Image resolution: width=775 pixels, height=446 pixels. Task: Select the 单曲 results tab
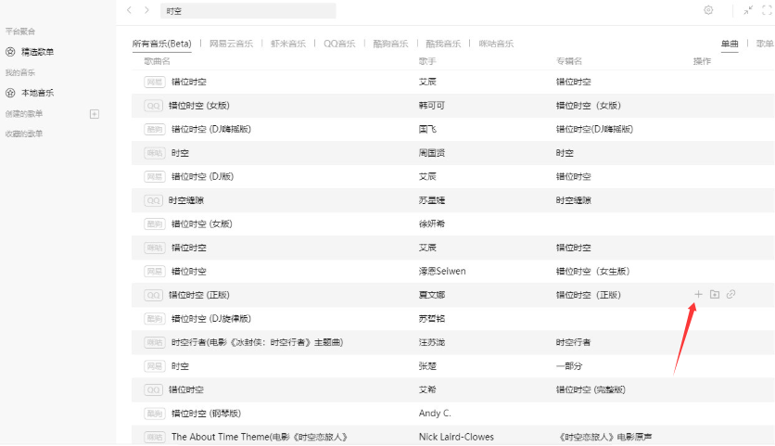tap(730, 44)
